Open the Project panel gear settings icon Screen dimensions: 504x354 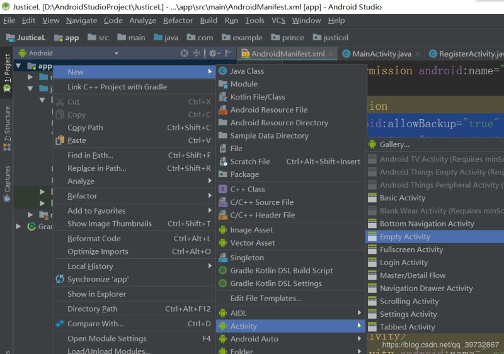[x=214, y=54]
